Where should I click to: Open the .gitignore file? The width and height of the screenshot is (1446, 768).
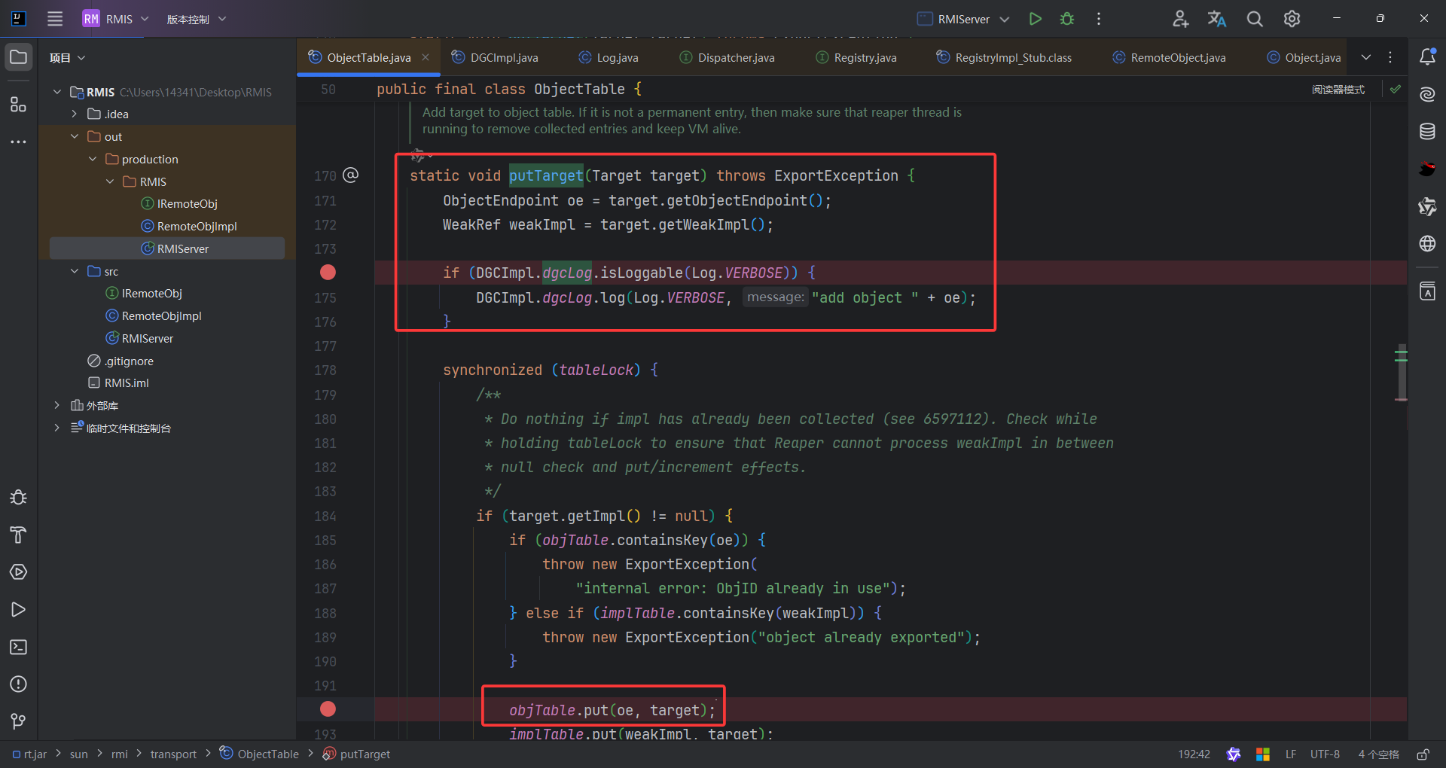point(121,361)
